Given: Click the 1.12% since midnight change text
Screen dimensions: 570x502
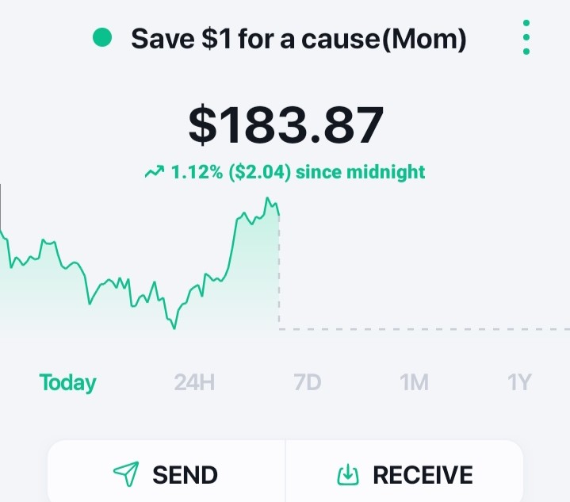Looking at the screenshot, I should [285, 172].
